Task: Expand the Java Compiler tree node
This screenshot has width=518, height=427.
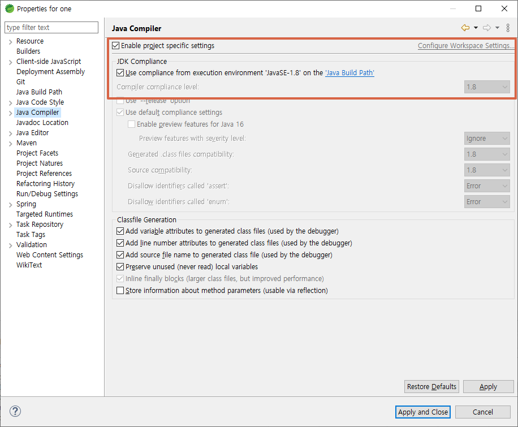Action: [10, 113]
